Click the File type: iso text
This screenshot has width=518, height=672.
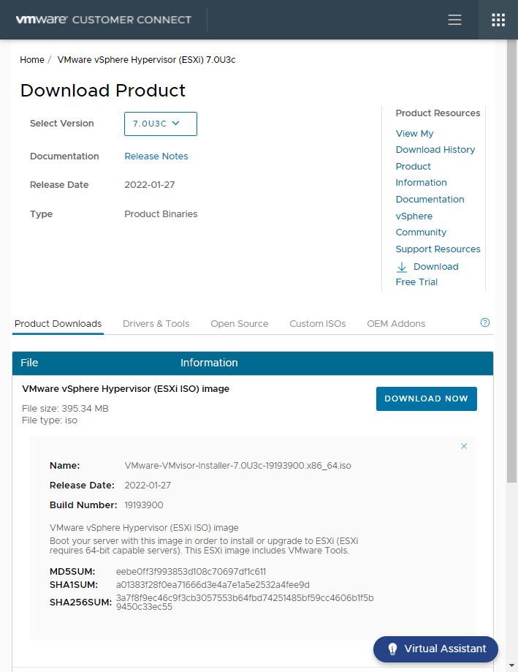click(x=50, y=420)
